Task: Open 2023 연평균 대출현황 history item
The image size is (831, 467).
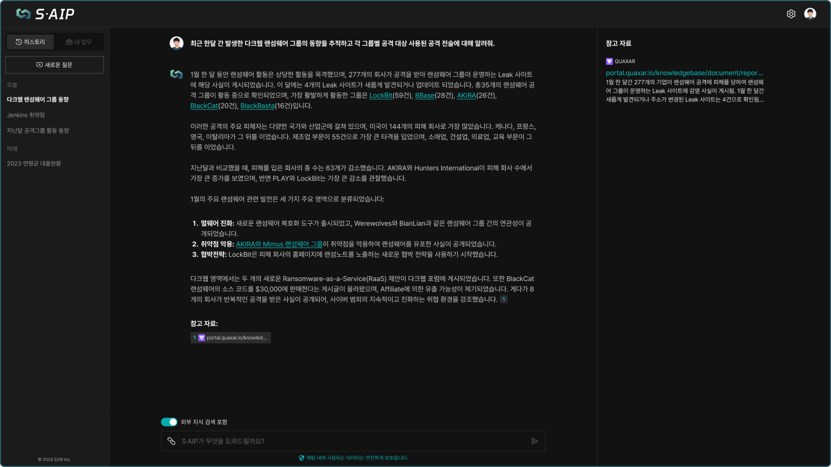Action: coord(34,164)
